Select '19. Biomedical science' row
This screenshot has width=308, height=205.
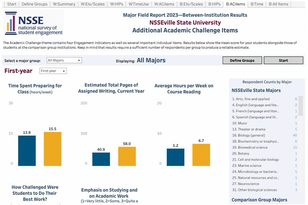pos(264,147)
